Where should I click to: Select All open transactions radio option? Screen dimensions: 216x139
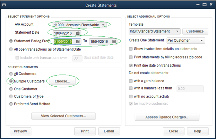pyautogui.click(x=11, y=49)
